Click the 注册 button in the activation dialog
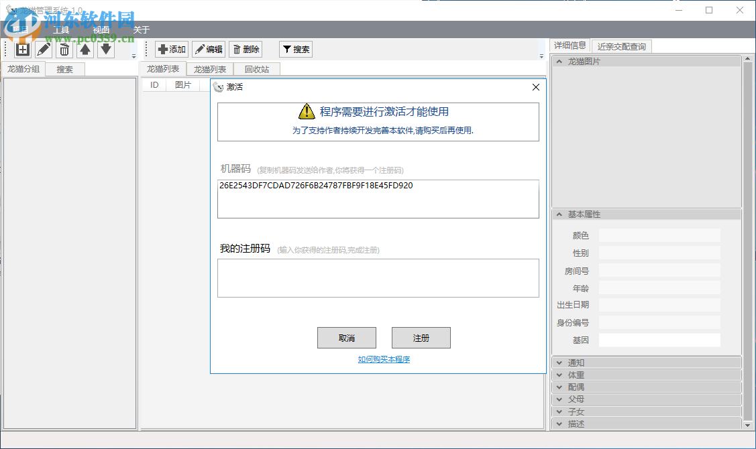756x449 pixels. click(421, 338)
